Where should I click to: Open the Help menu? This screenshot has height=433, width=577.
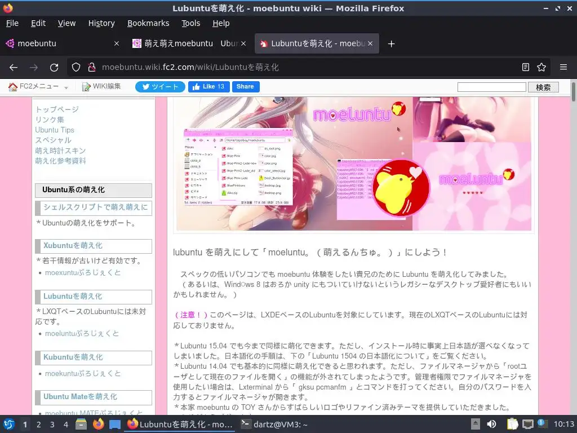point(221,23)
